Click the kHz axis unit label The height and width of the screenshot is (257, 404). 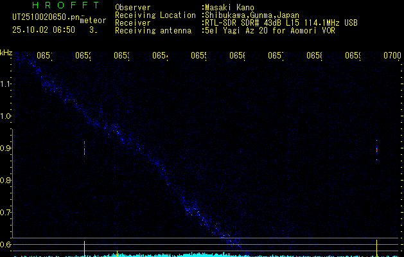[x=6, y=53]
